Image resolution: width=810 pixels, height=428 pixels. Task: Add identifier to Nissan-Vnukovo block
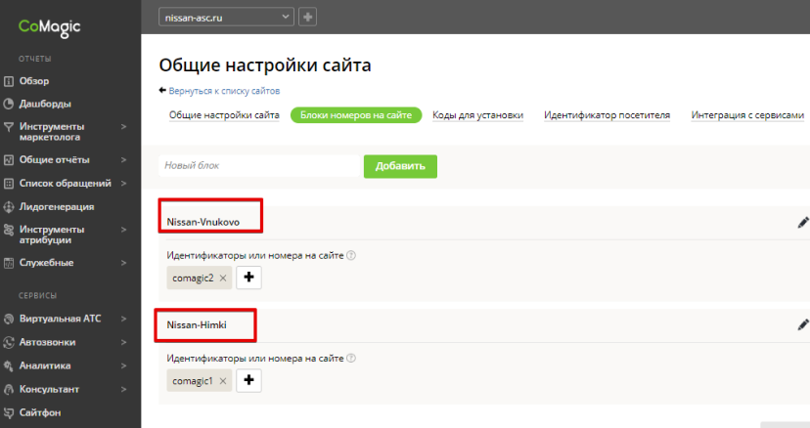pos(249,278)
